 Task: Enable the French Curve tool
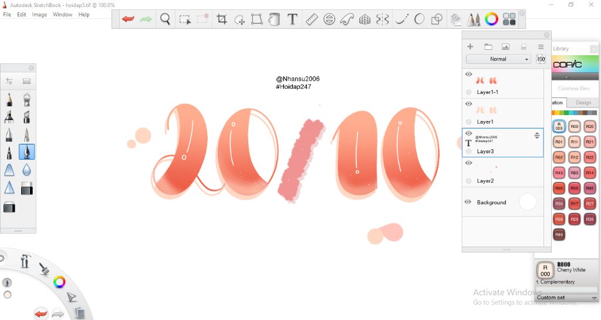(347, 19)
